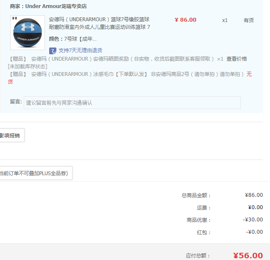The height and width of the screenshot is (260, 270).
Task: Open the Under Armour basketball product thumbnail
Action: point(28,33)
